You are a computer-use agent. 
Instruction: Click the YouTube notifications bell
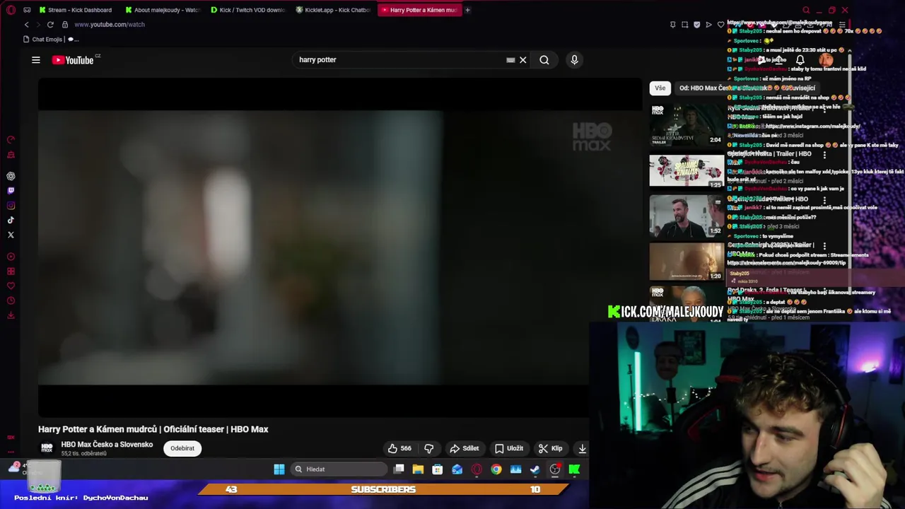pyautogui.click(x=800, y=60)
